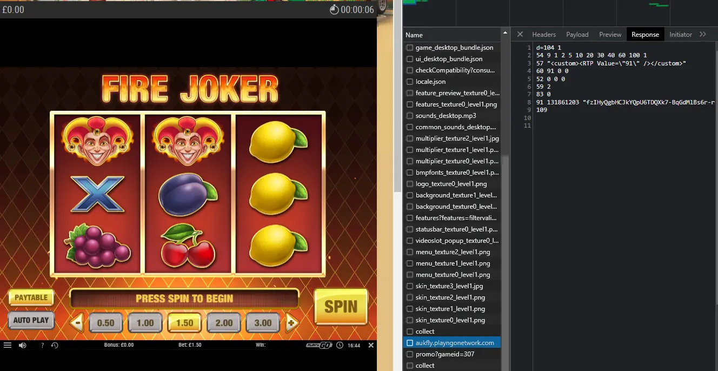This screenshot has height=371, width=718.
Task: Select sounds_desktop.mp3 request
Action: tap(452, 116)
